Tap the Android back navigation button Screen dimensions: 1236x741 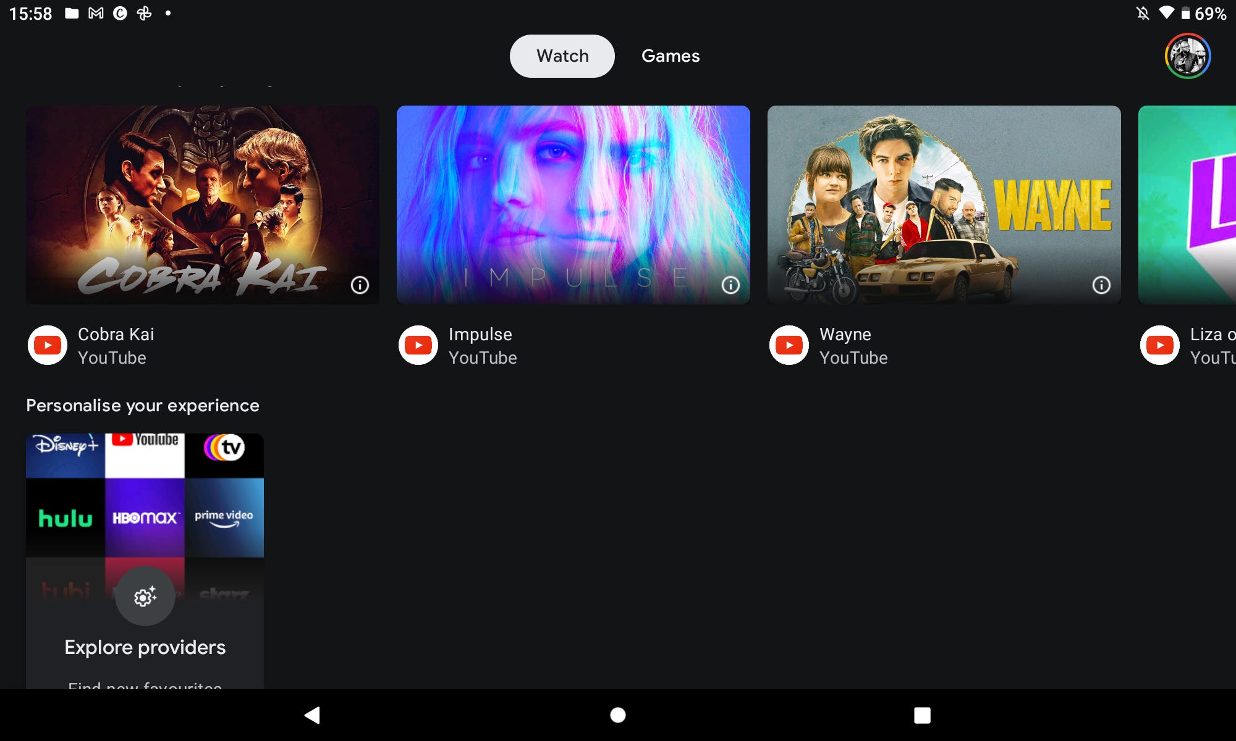tap(312, 715)
